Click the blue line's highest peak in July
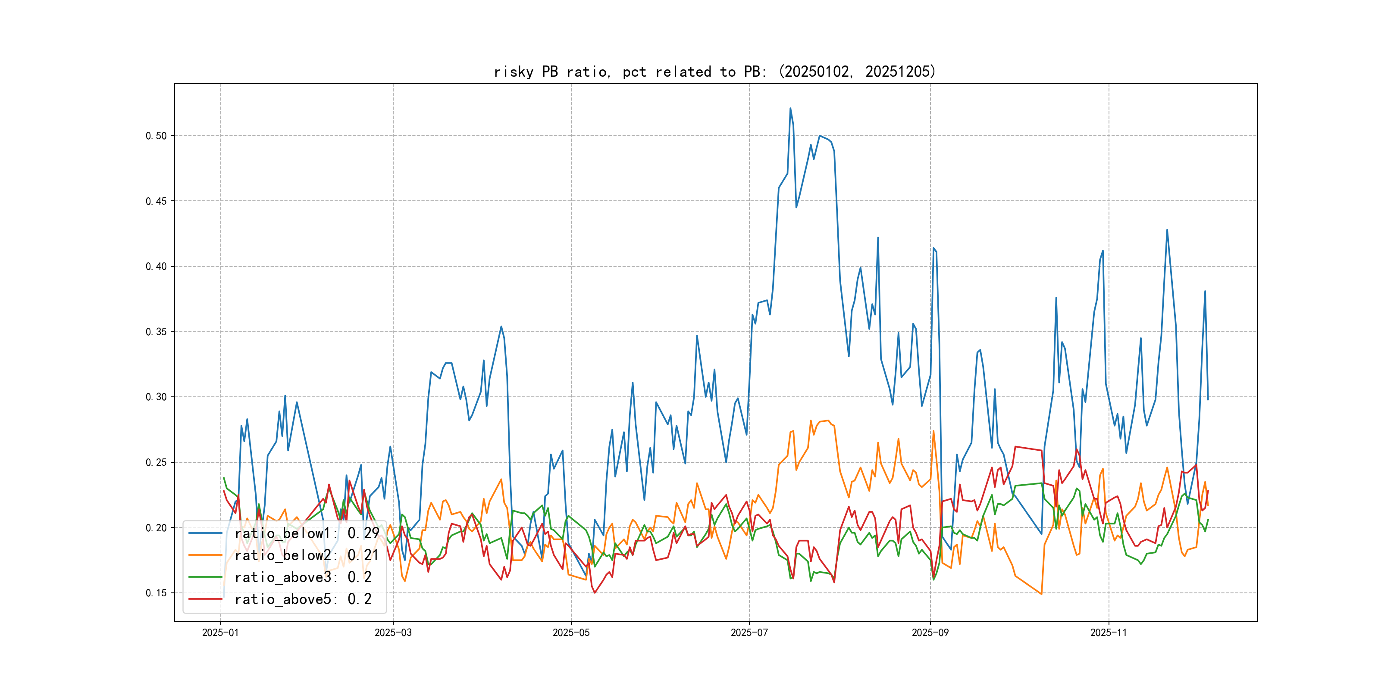 point(790,109)
